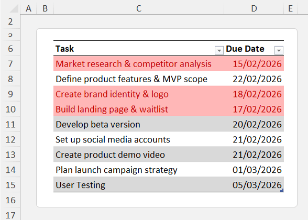Select the 18/02/2026 due date cell
The height and width of the screenshot is (220, 308).
254,94
